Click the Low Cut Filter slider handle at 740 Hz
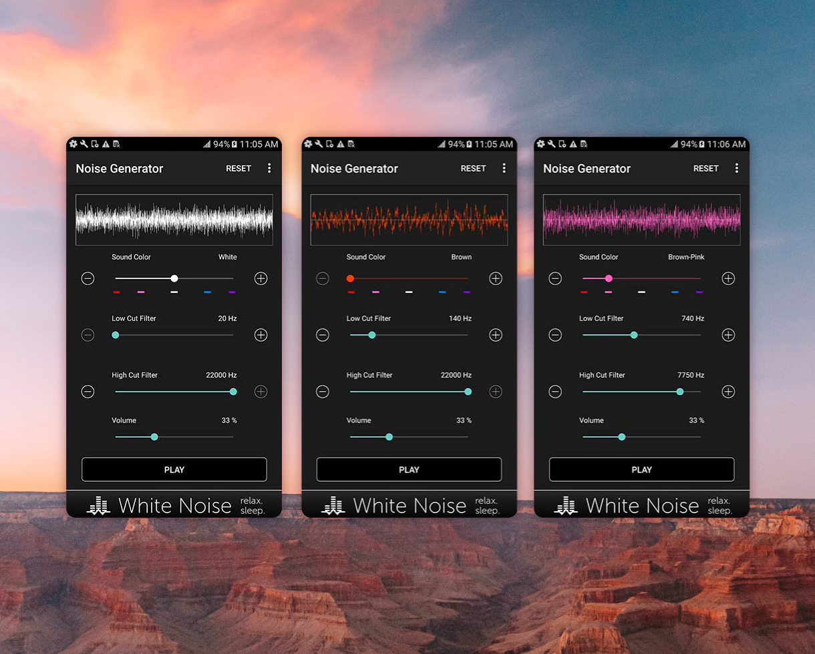The height and width of the screenshot is (654, 815). click(x=634, y=335)
